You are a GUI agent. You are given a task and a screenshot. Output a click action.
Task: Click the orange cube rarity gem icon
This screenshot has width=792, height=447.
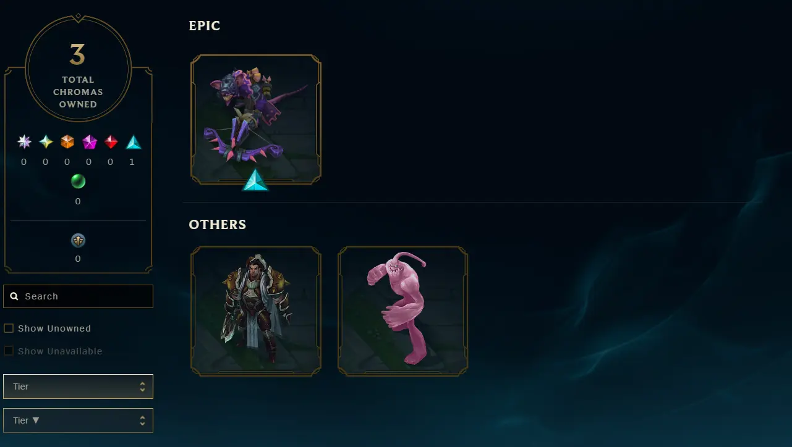coord(67,142)
